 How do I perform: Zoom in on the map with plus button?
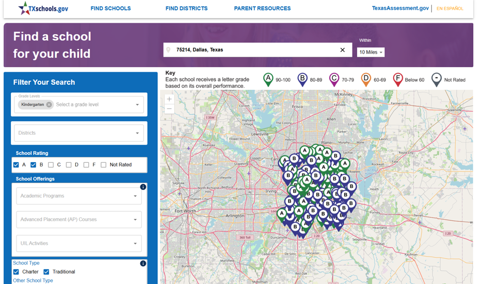pyautogui.click(x=169, y=99)
